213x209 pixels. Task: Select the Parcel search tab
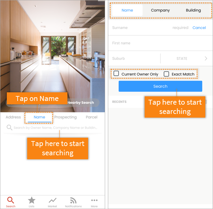click(92, 117)
